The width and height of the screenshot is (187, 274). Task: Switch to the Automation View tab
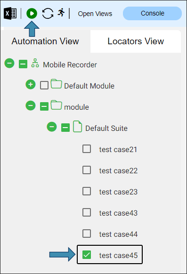point(45,41)
